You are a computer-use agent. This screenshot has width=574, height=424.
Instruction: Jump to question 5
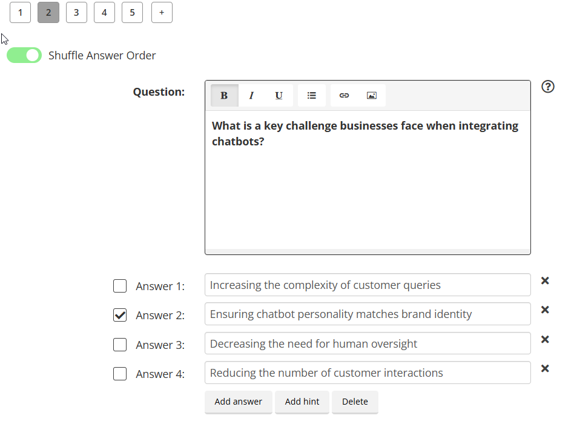(132, 13)
